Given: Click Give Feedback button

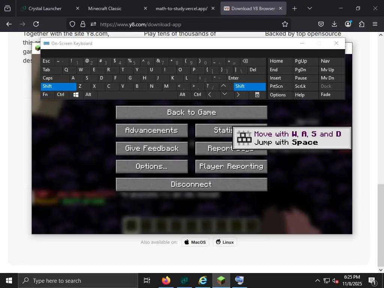Looking at the screenshot, I should tap(152, 148).
